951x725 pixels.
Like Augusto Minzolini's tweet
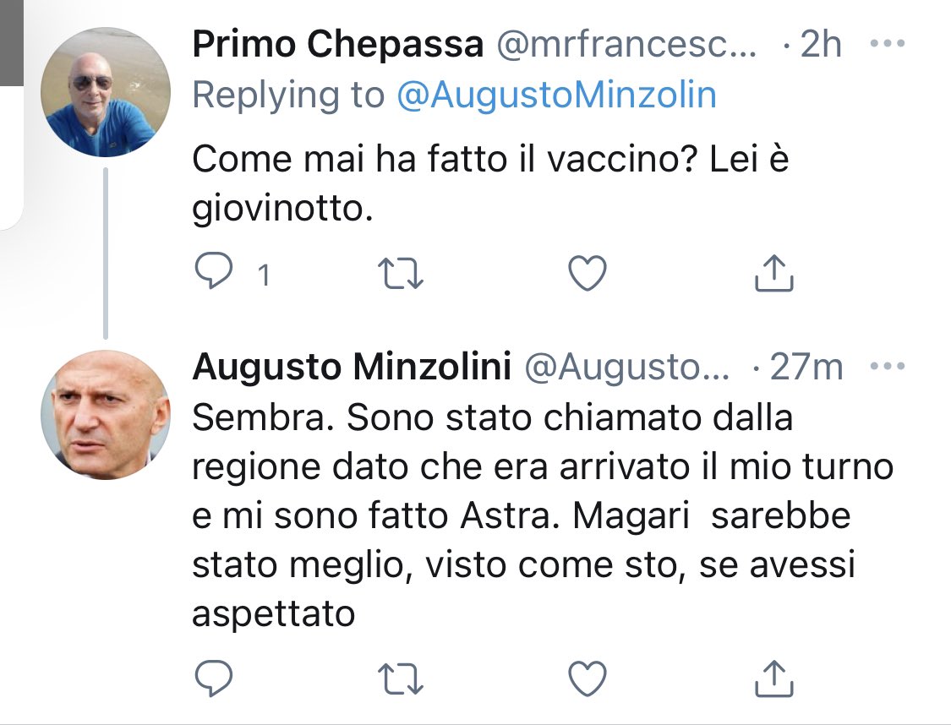pos(586,677)
